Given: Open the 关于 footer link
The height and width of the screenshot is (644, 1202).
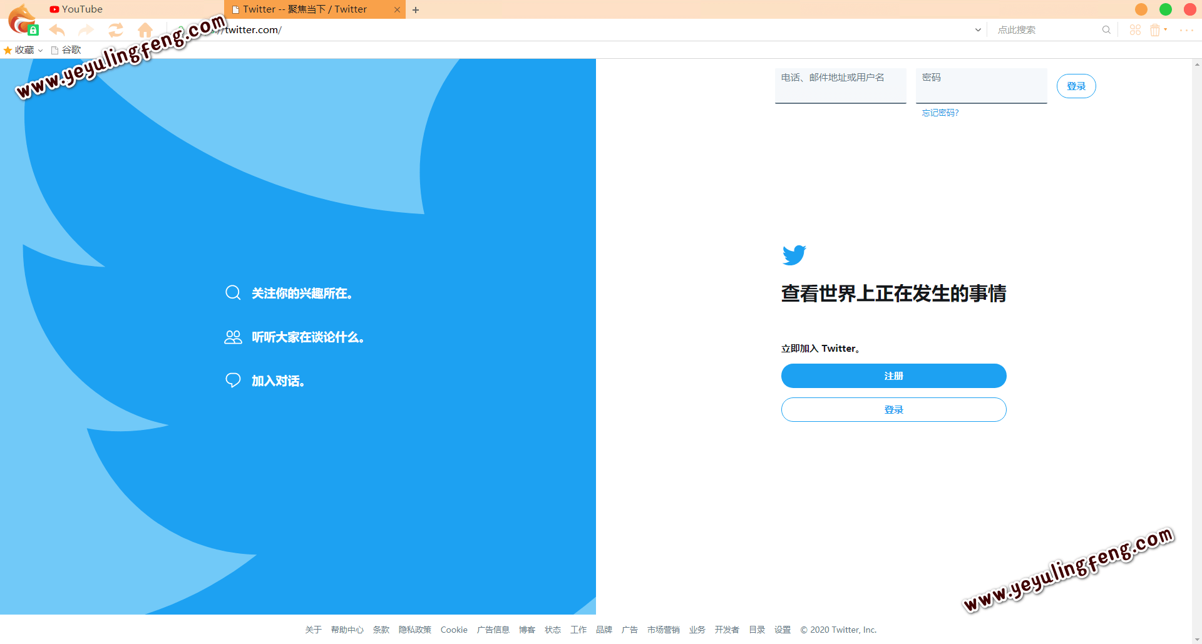Looking at the screenshot, I should [x=314, y=630].
